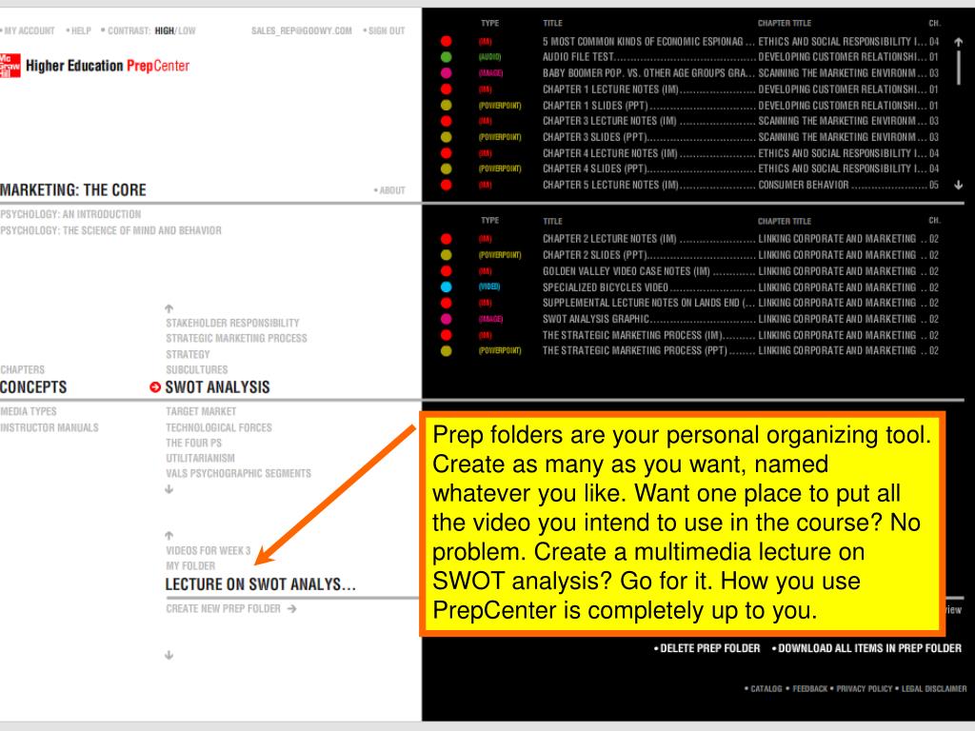This screenshot has width=975, height=731.
Task: Click red dot beside The Strategic Marketing Process (IM)
Action: pos(446,335)
